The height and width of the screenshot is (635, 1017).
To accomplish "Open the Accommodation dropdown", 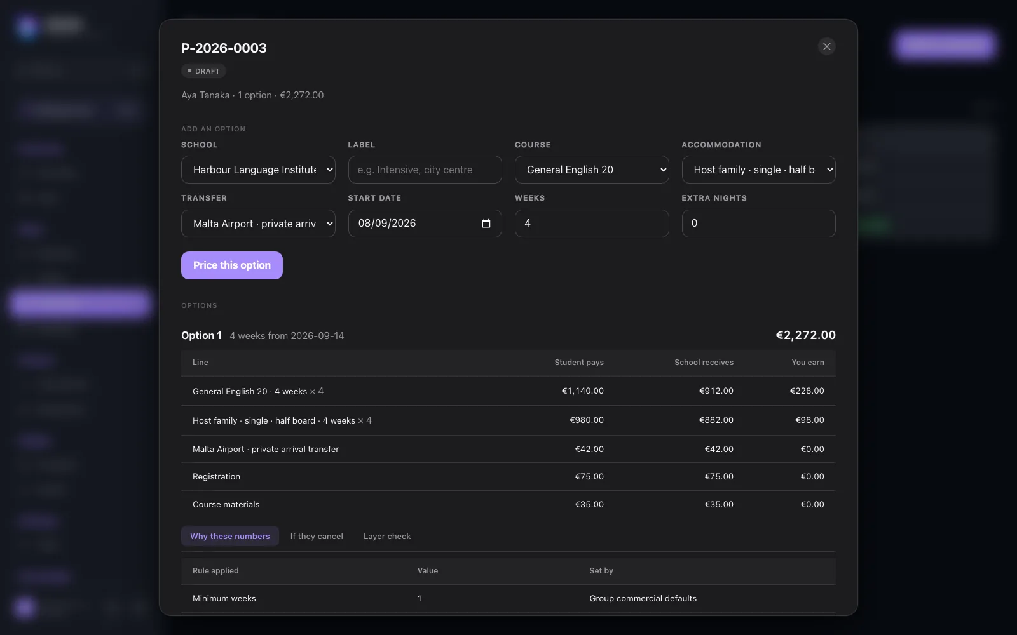I will click(758, 170).
